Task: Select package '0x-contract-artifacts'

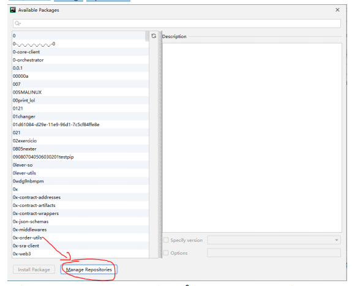Action: click(x=80, y=206)
